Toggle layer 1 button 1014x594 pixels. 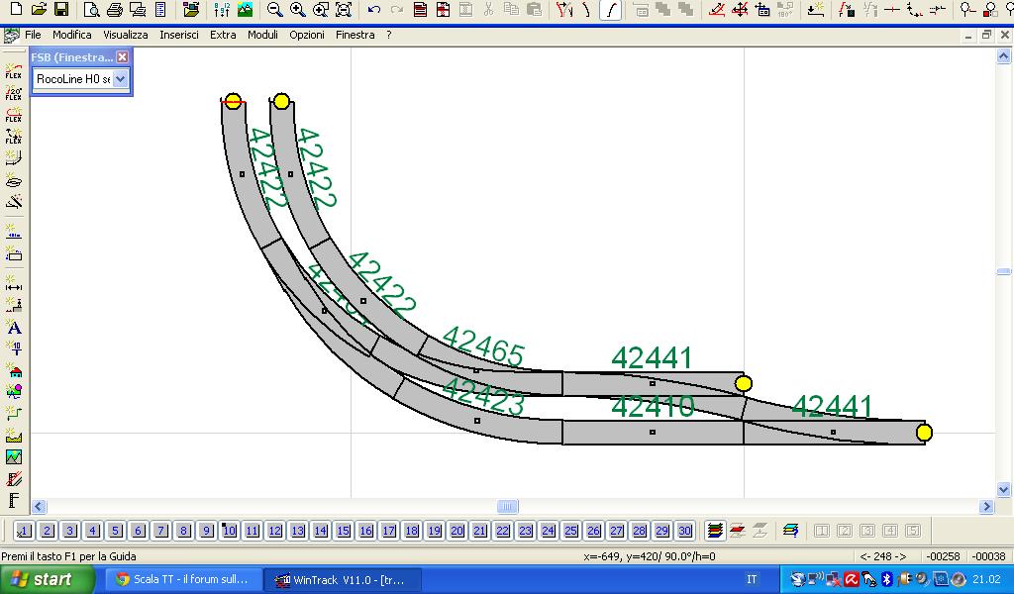point(24,531)
